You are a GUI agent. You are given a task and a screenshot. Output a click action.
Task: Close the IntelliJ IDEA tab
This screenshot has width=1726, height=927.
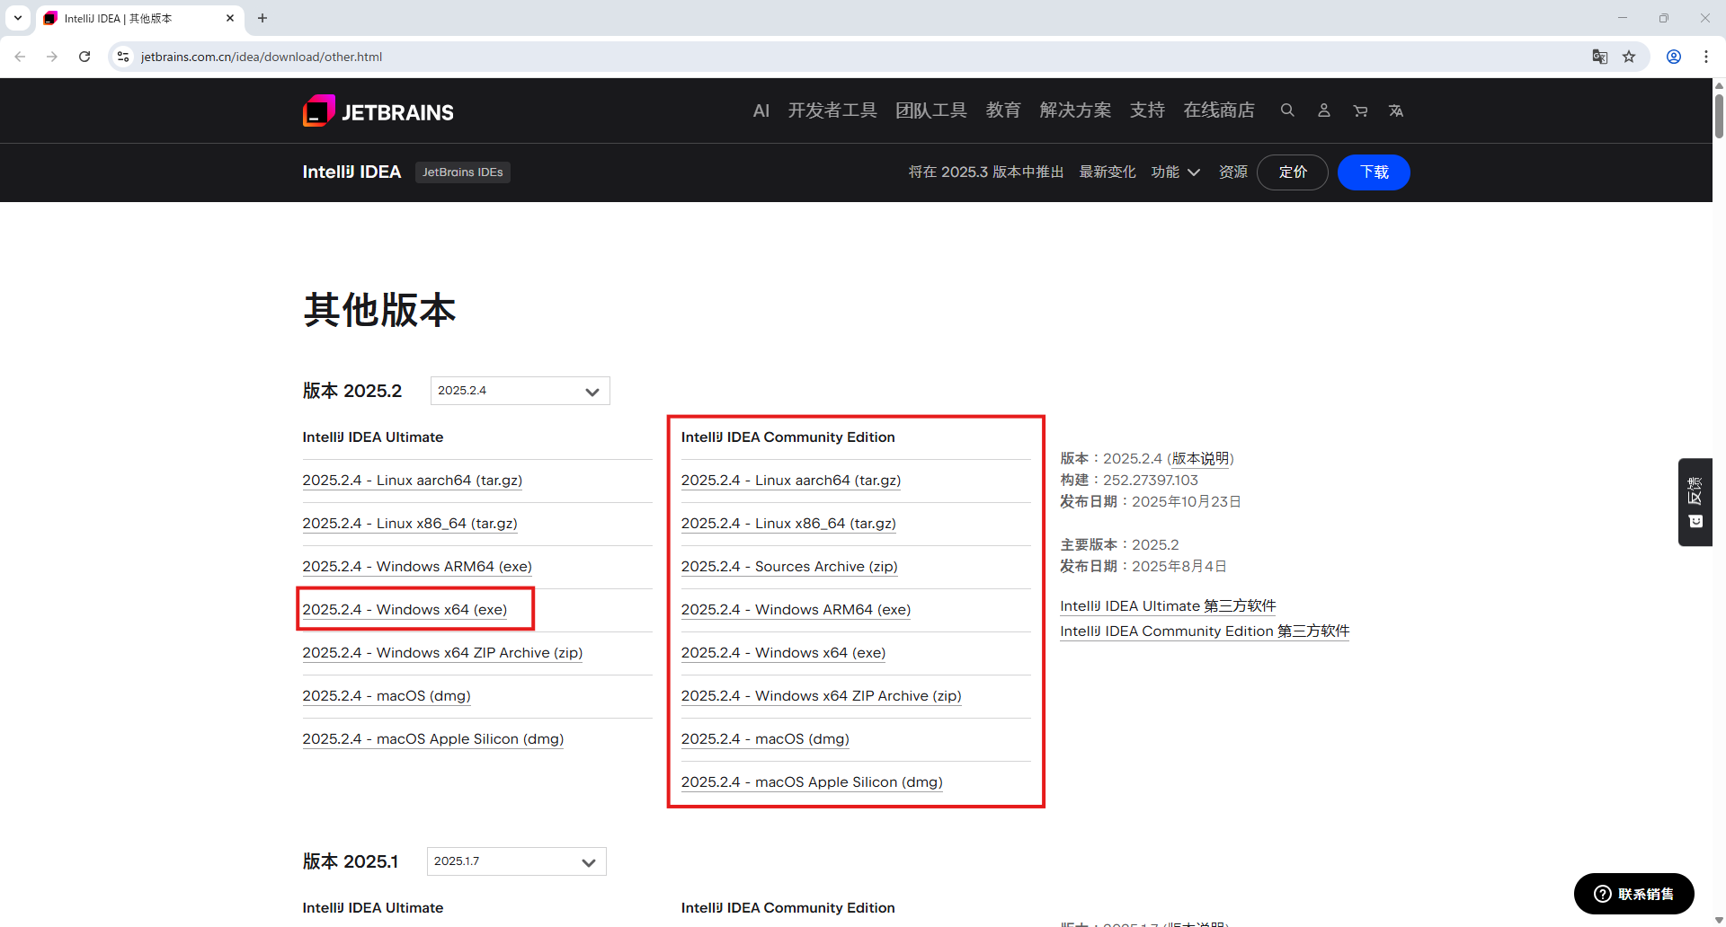coord(230,18)
